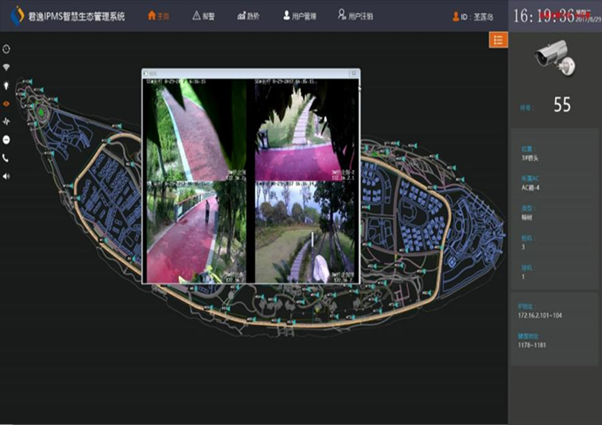Click the telephone icon in left sidebar

click(x=7, y=158)
